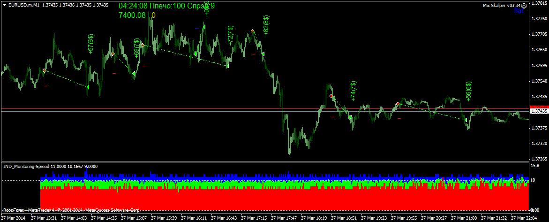Click the close arrow of the +69(7$) trade

coord(134,73)
